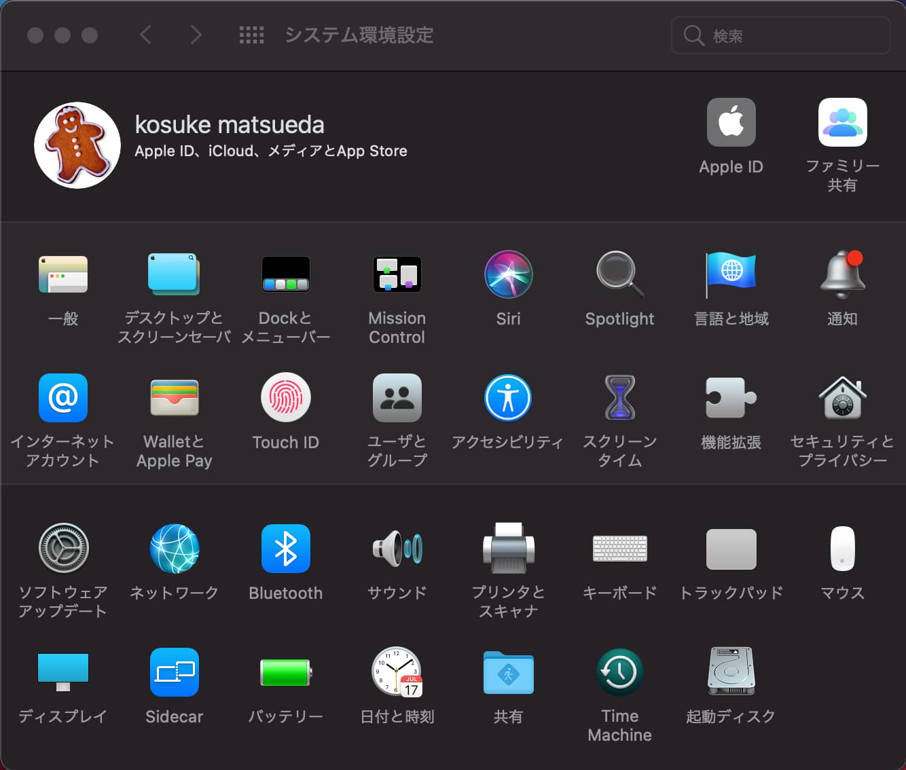Focus the 検索 search field
The image size is (906, 770).
coord(780,35)
